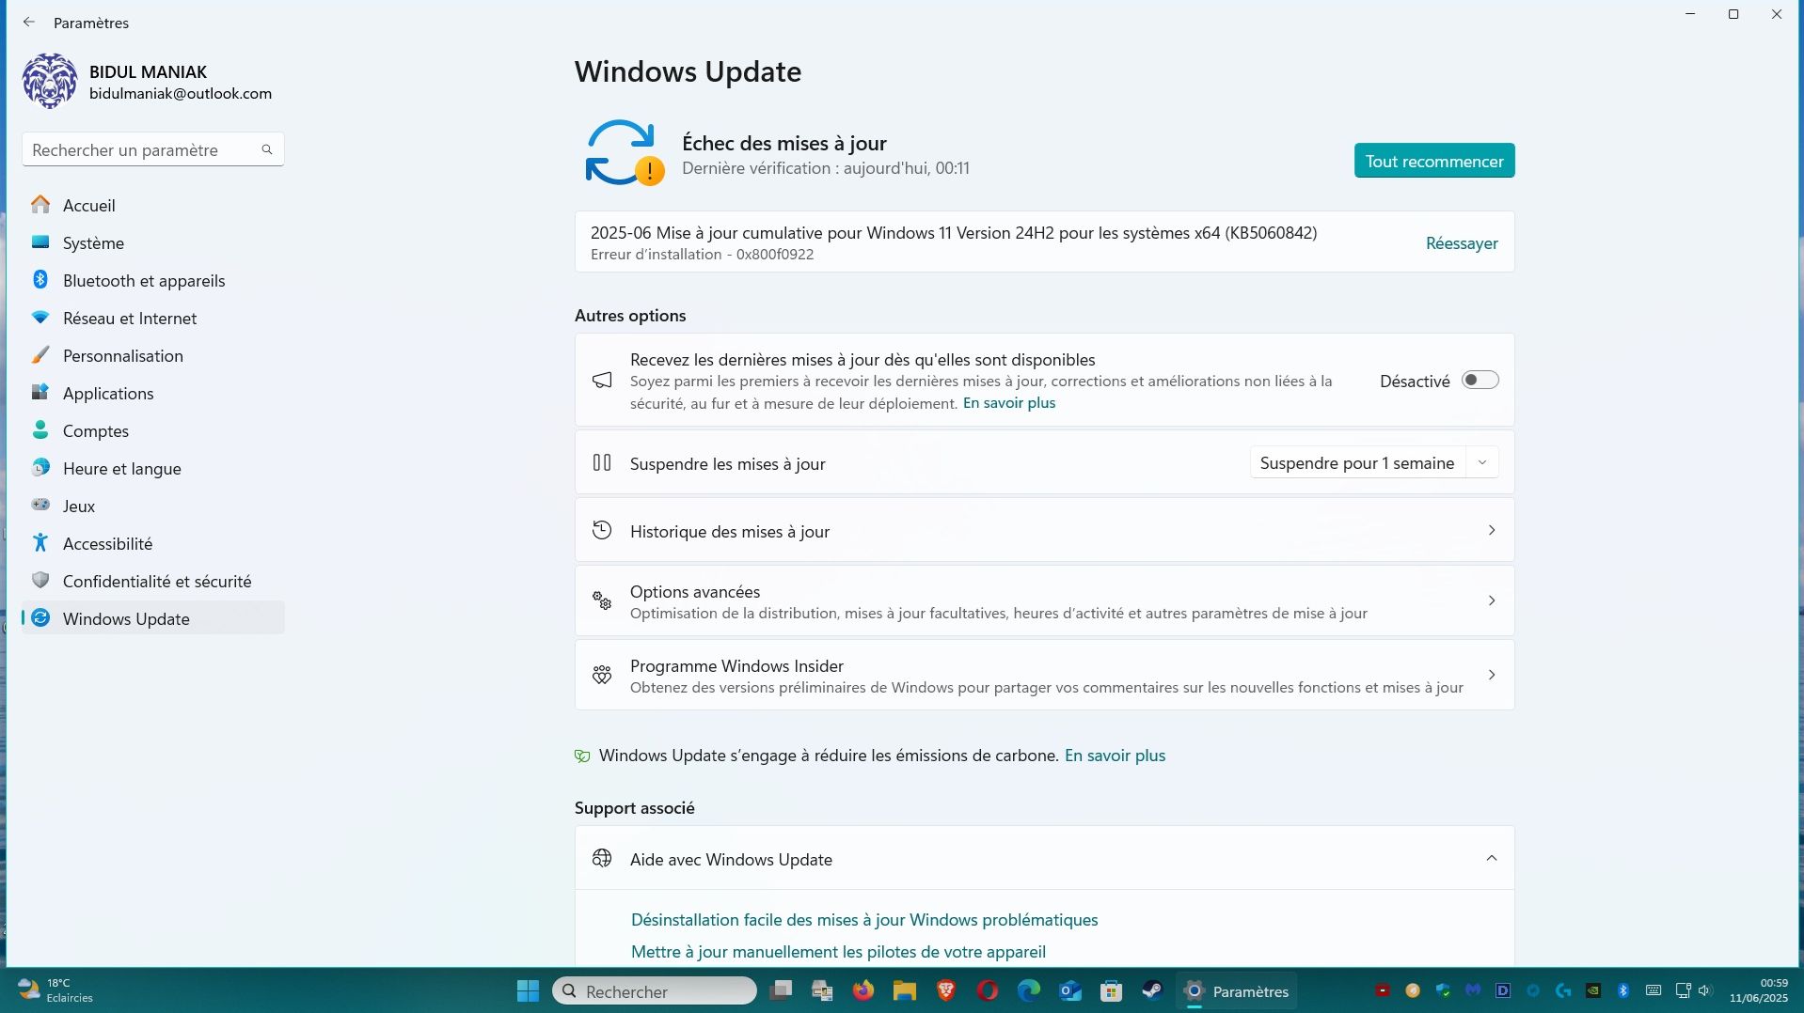Open carbon emissions En savoir plus link
Viewport: 1804px width, 1013px height.
(1115, 756)
